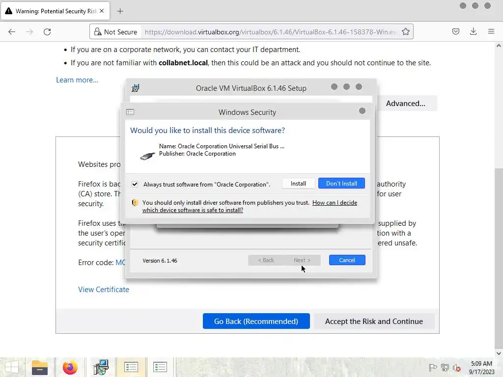Click Publisher: Oracle Corporation text
The height and width of the screenshot is (377, 503).
coord(197,154)
